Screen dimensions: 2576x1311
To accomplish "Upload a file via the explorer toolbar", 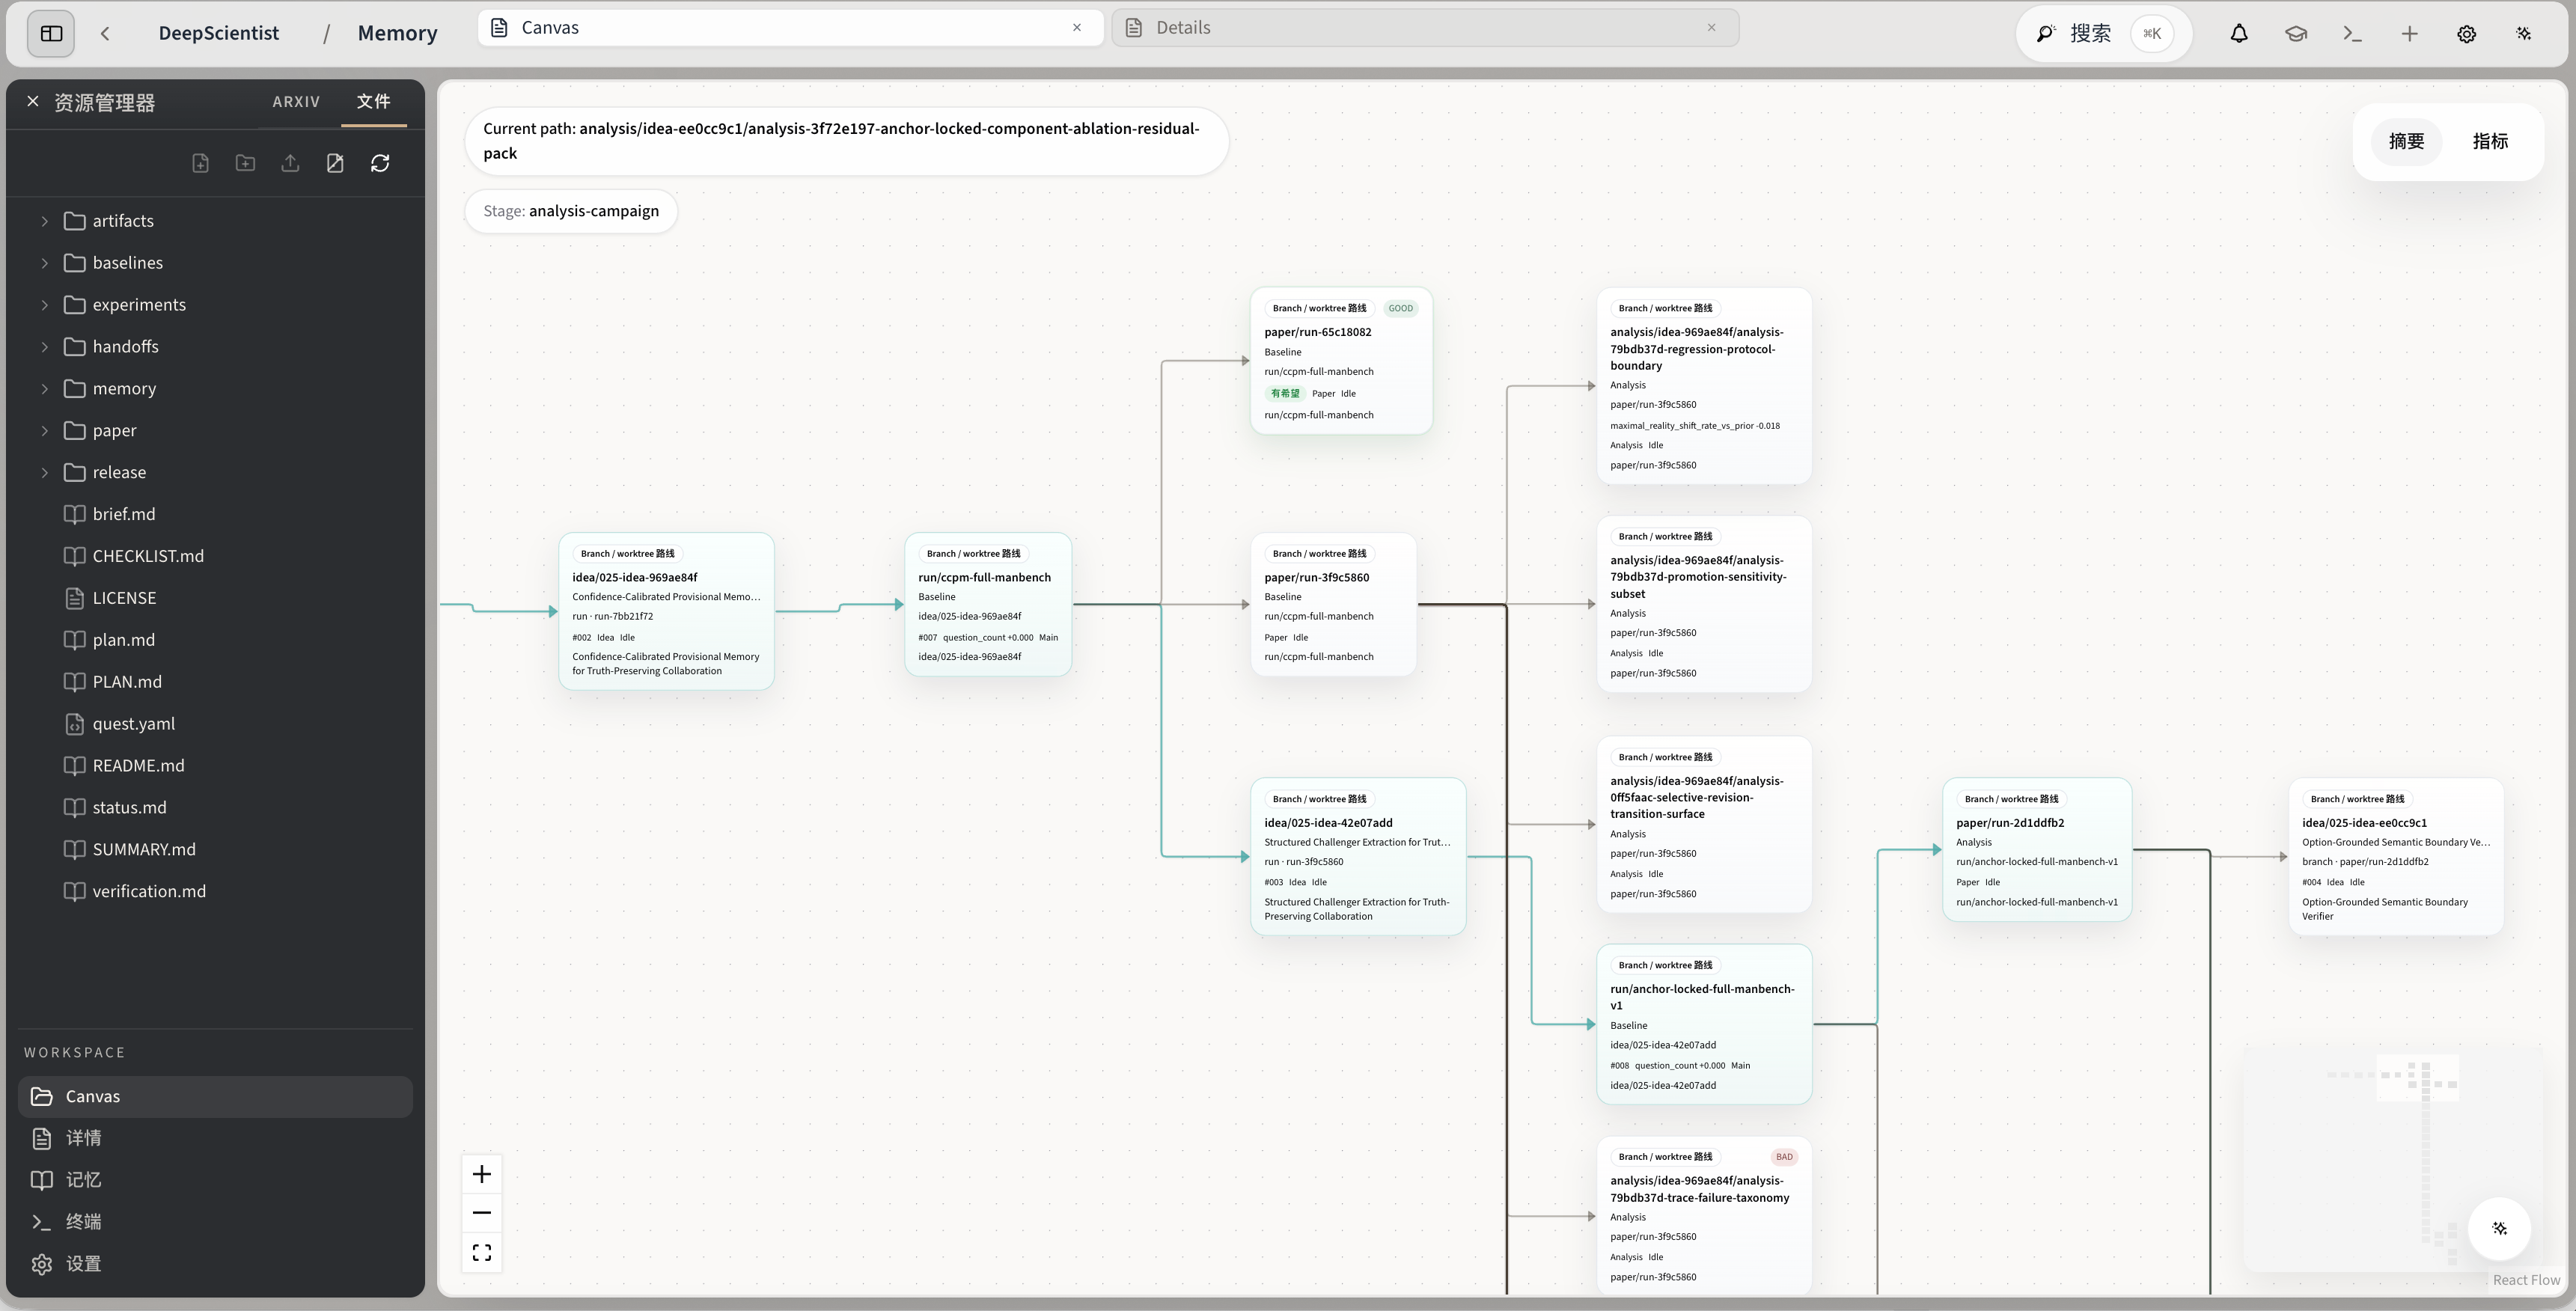I will pyautogui.click(x=290, y=162).
